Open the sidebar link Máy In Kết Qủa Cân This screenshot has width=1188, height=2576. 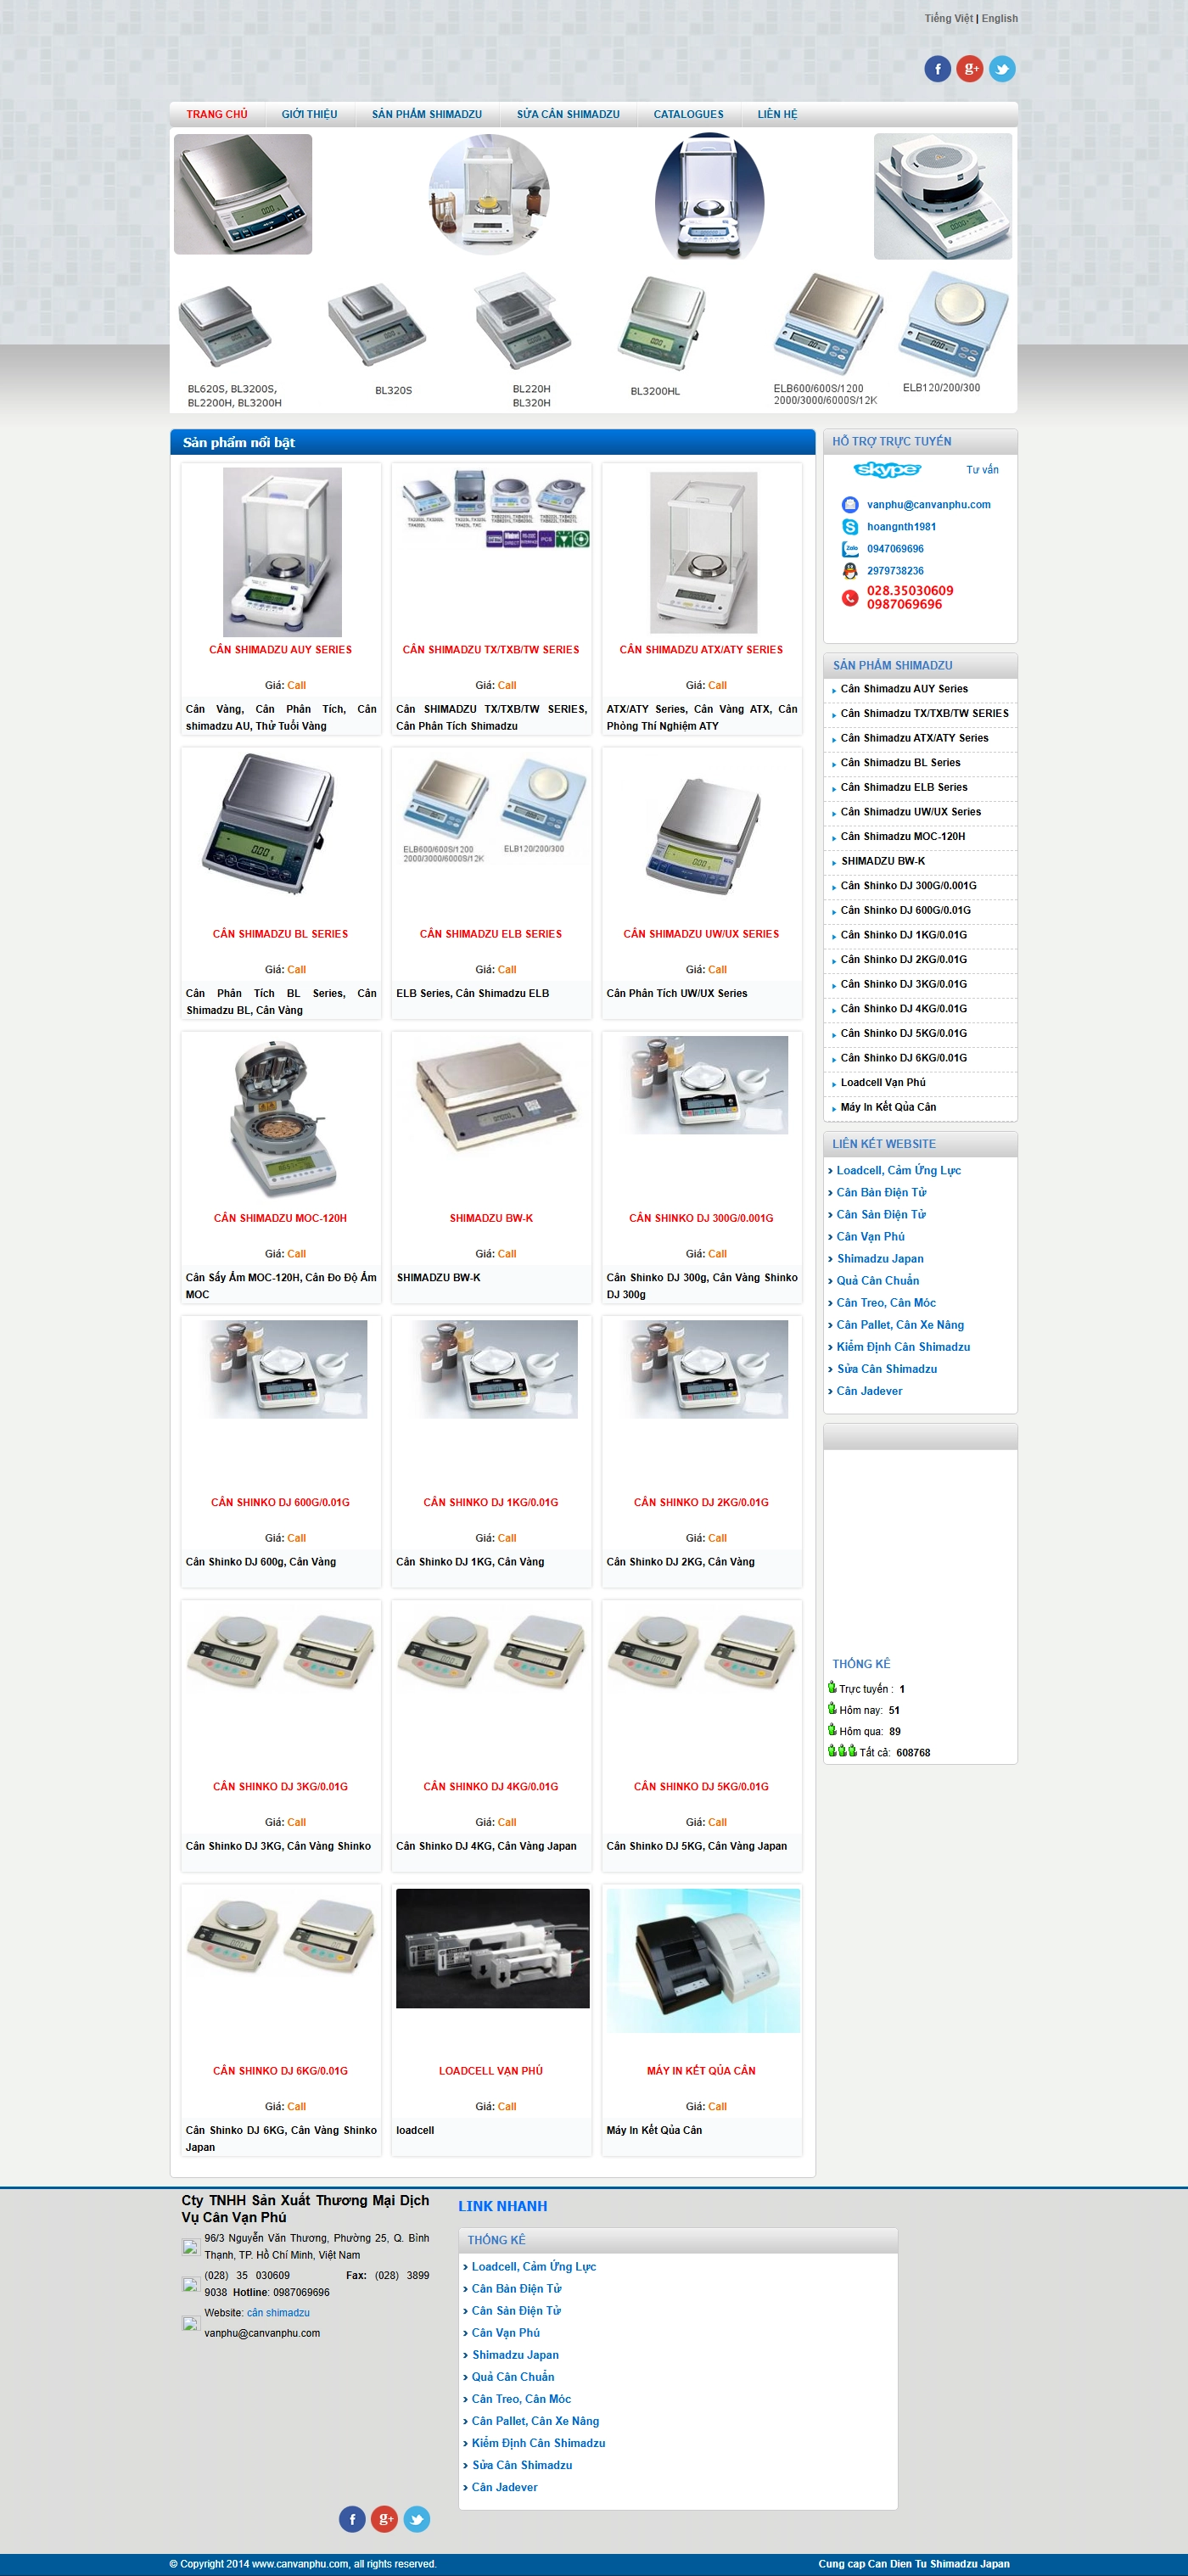[889, 1107]
